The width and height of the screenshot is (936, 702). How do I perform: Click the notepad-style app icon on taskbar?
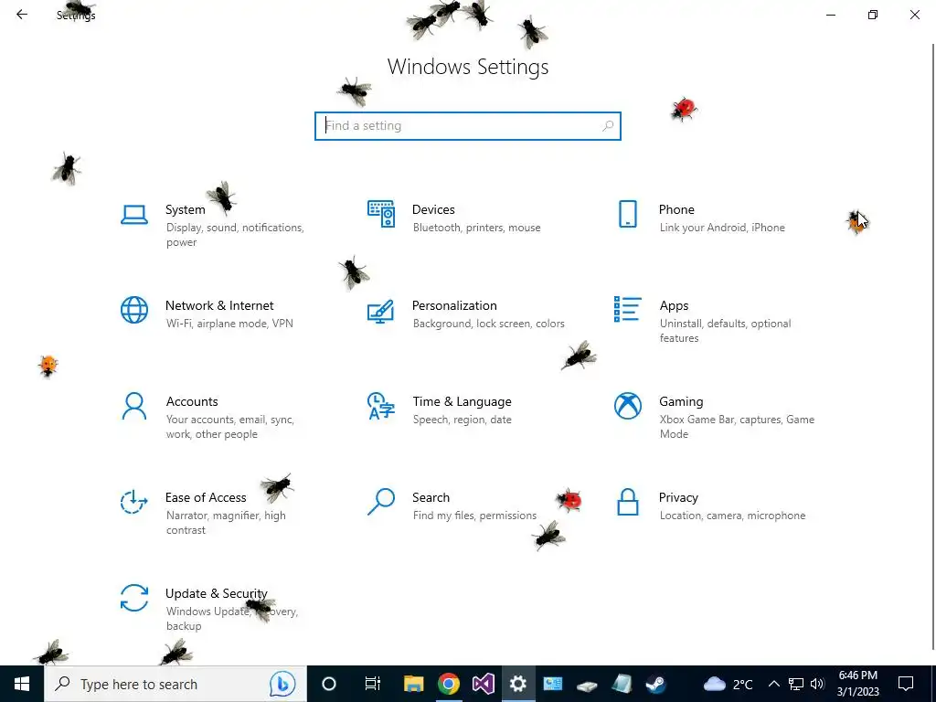622,684
